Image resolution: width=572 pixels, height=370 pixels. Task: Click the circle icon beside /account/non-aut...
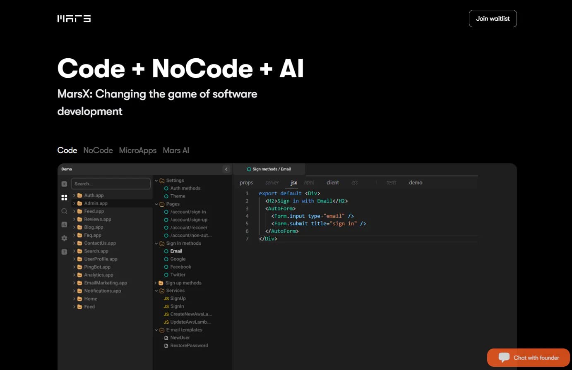point(166,236)
